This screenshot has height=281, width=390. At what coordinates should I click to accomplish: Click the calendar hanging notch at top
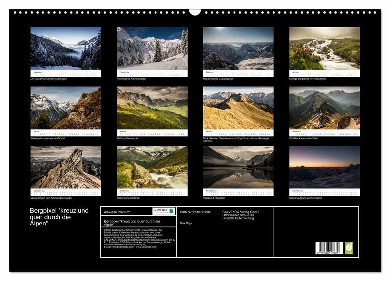[195, 12]
